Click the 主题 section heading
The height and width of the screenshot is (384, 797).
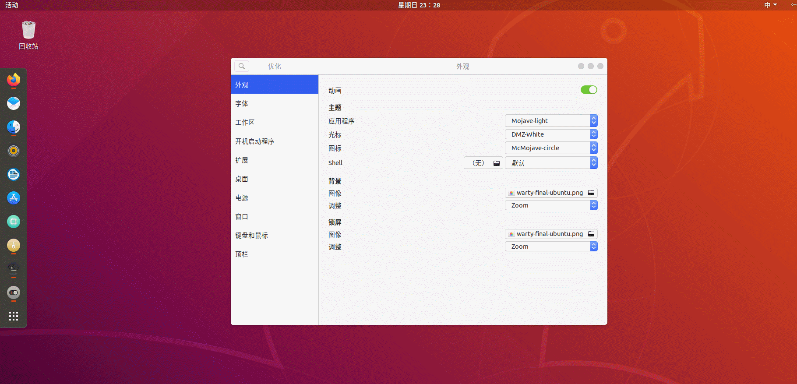pyautogui.click(x=335, y=107)
